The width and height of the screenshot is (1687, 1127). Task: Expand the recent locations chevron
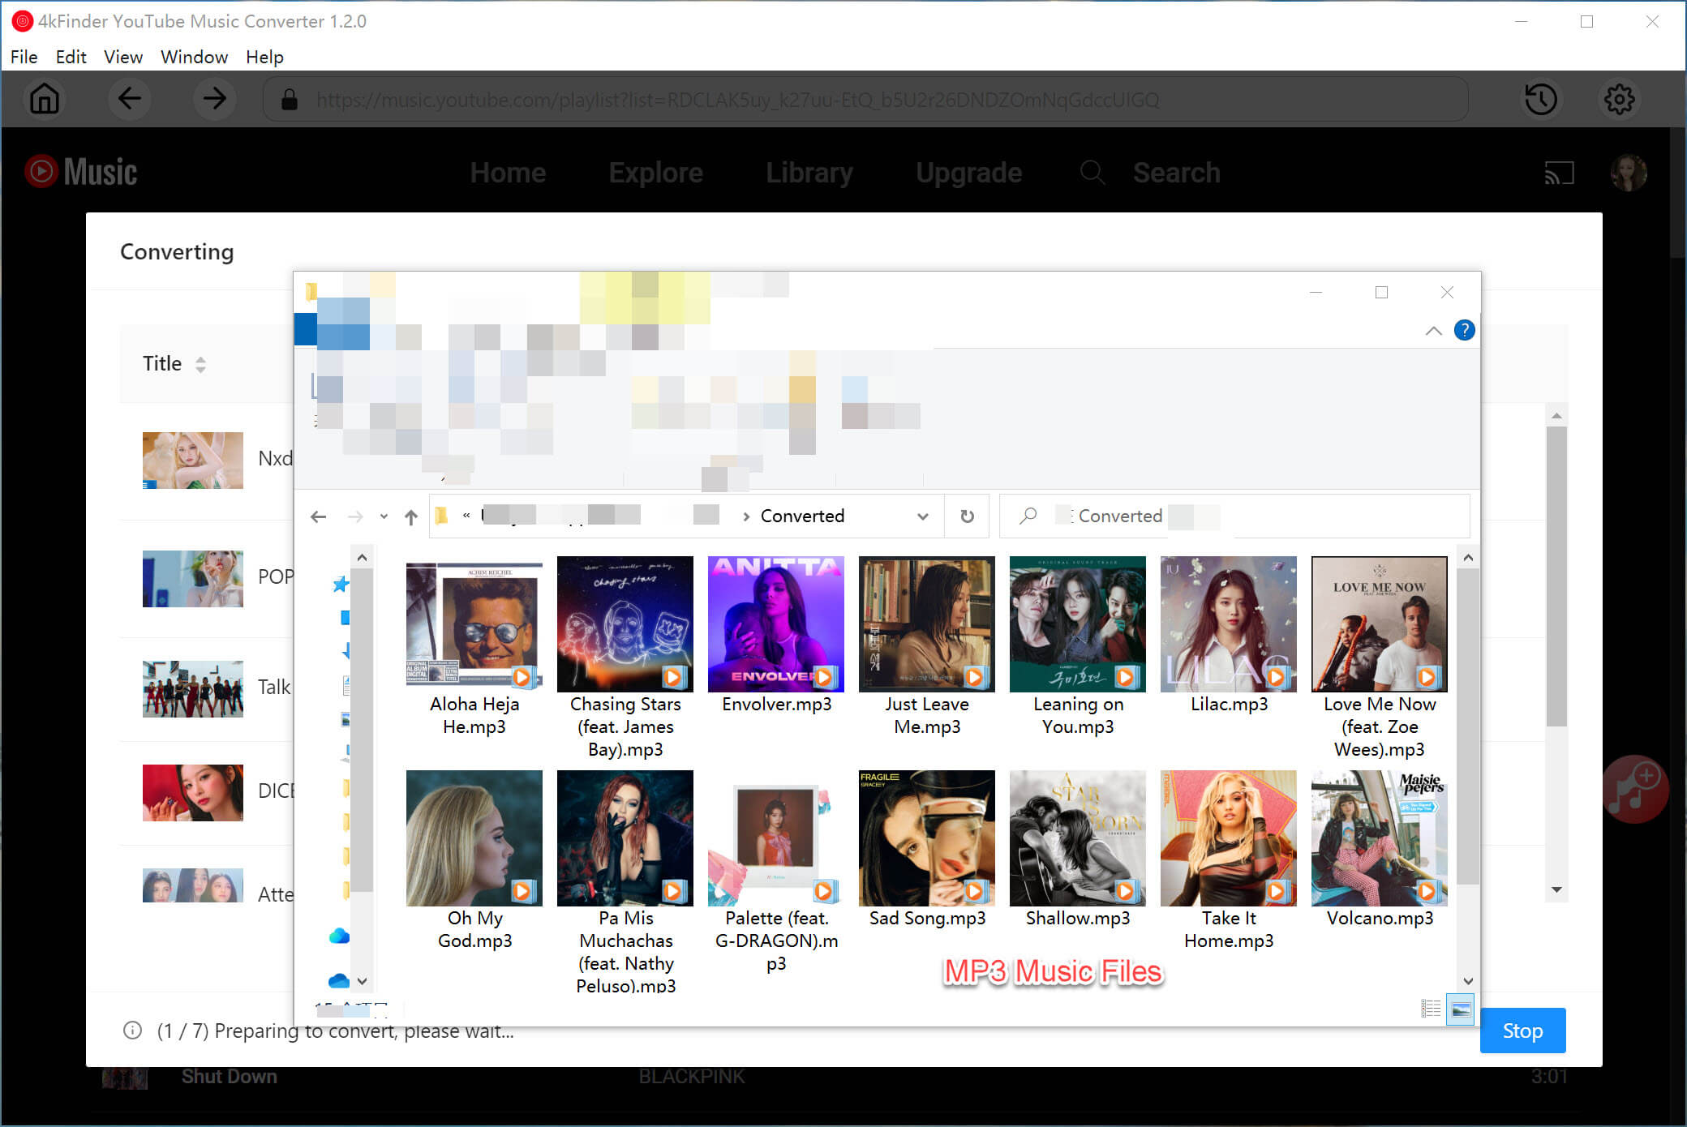384,516
